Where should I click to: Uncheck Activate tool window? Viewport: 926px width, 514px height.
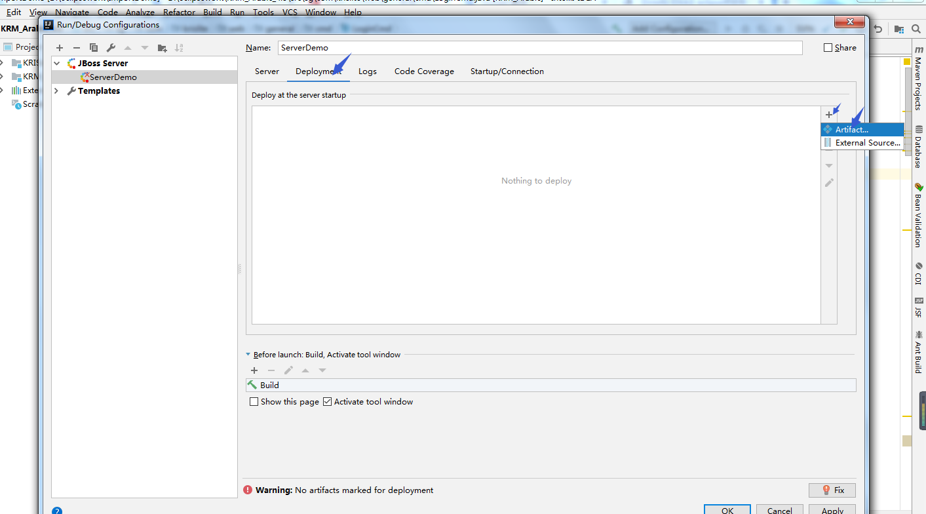[x=328, y=401]
